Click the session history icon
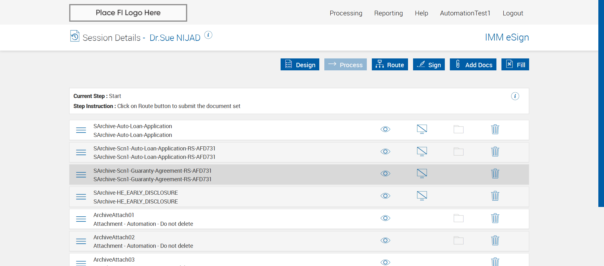 pos(75,36)
